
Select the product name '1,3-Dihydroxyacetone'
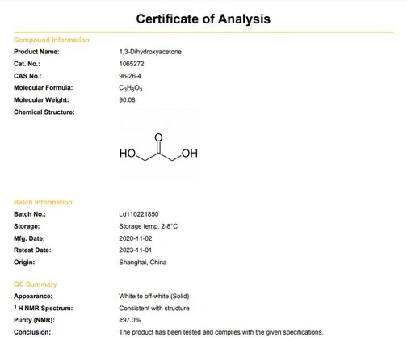[x=150, y=52]
